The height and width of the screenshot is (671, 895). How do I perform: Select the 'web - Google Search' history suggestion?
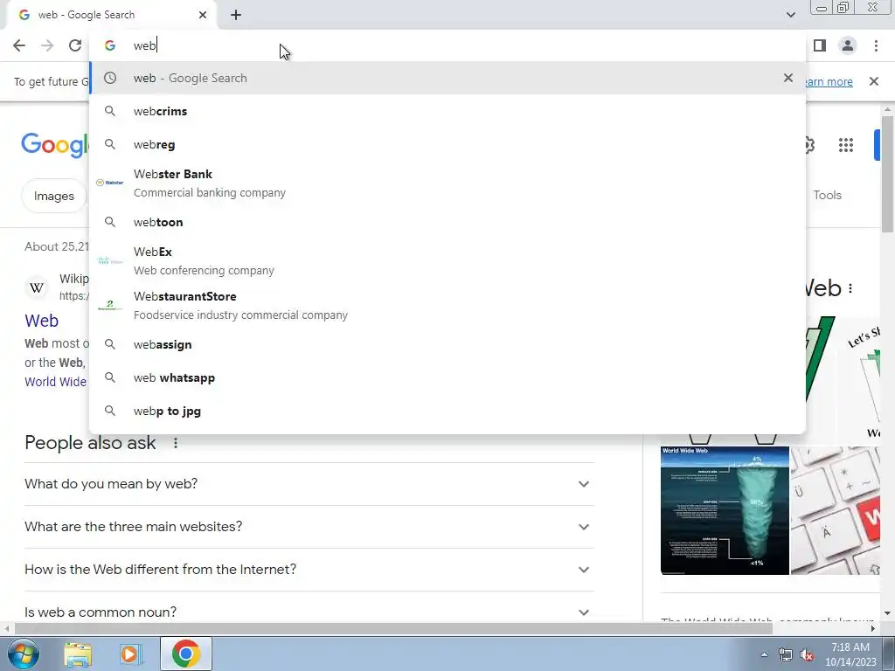tap(447, 78)
